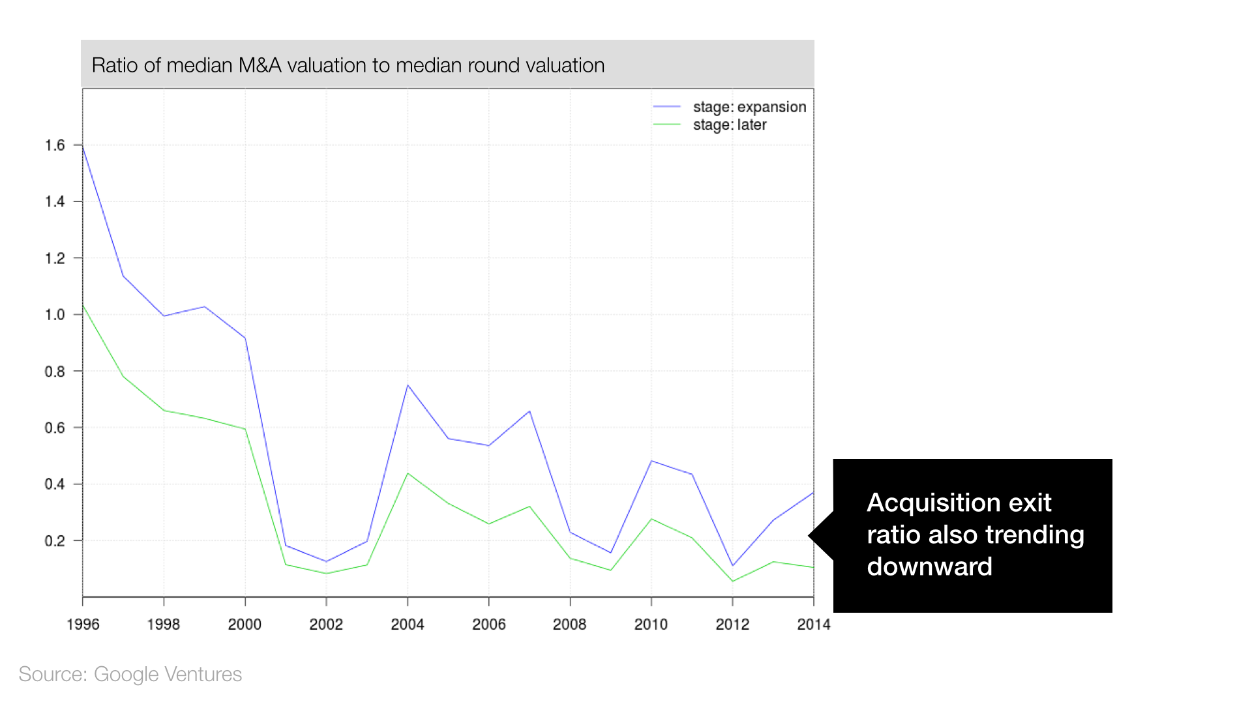Click the 1.6 y-axis label
The image size is (1252, 704).
(x=55, y=145)
